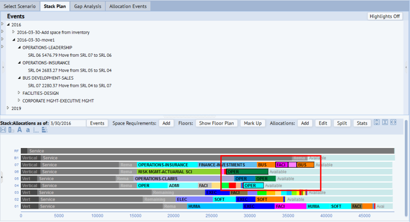Open the Allocation Events tab
The width and height of the screenshot is (410, 222).
tap(128, 6)
